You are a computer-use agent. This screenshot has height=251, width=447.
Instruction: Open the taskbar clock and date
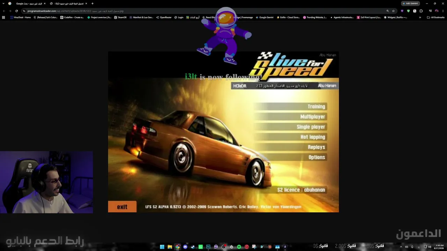439,247
